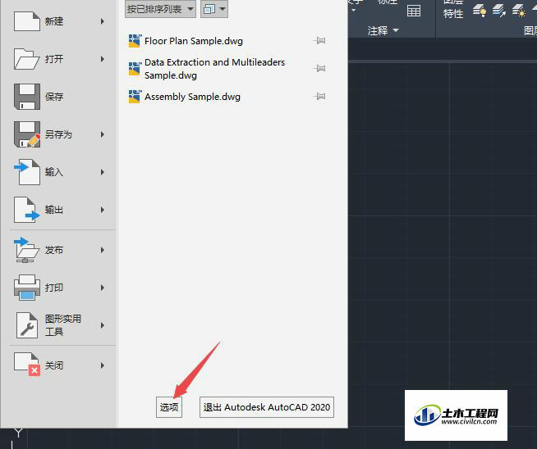
Task: Open the document view-style icon dropdown
Action: [214, 9]
